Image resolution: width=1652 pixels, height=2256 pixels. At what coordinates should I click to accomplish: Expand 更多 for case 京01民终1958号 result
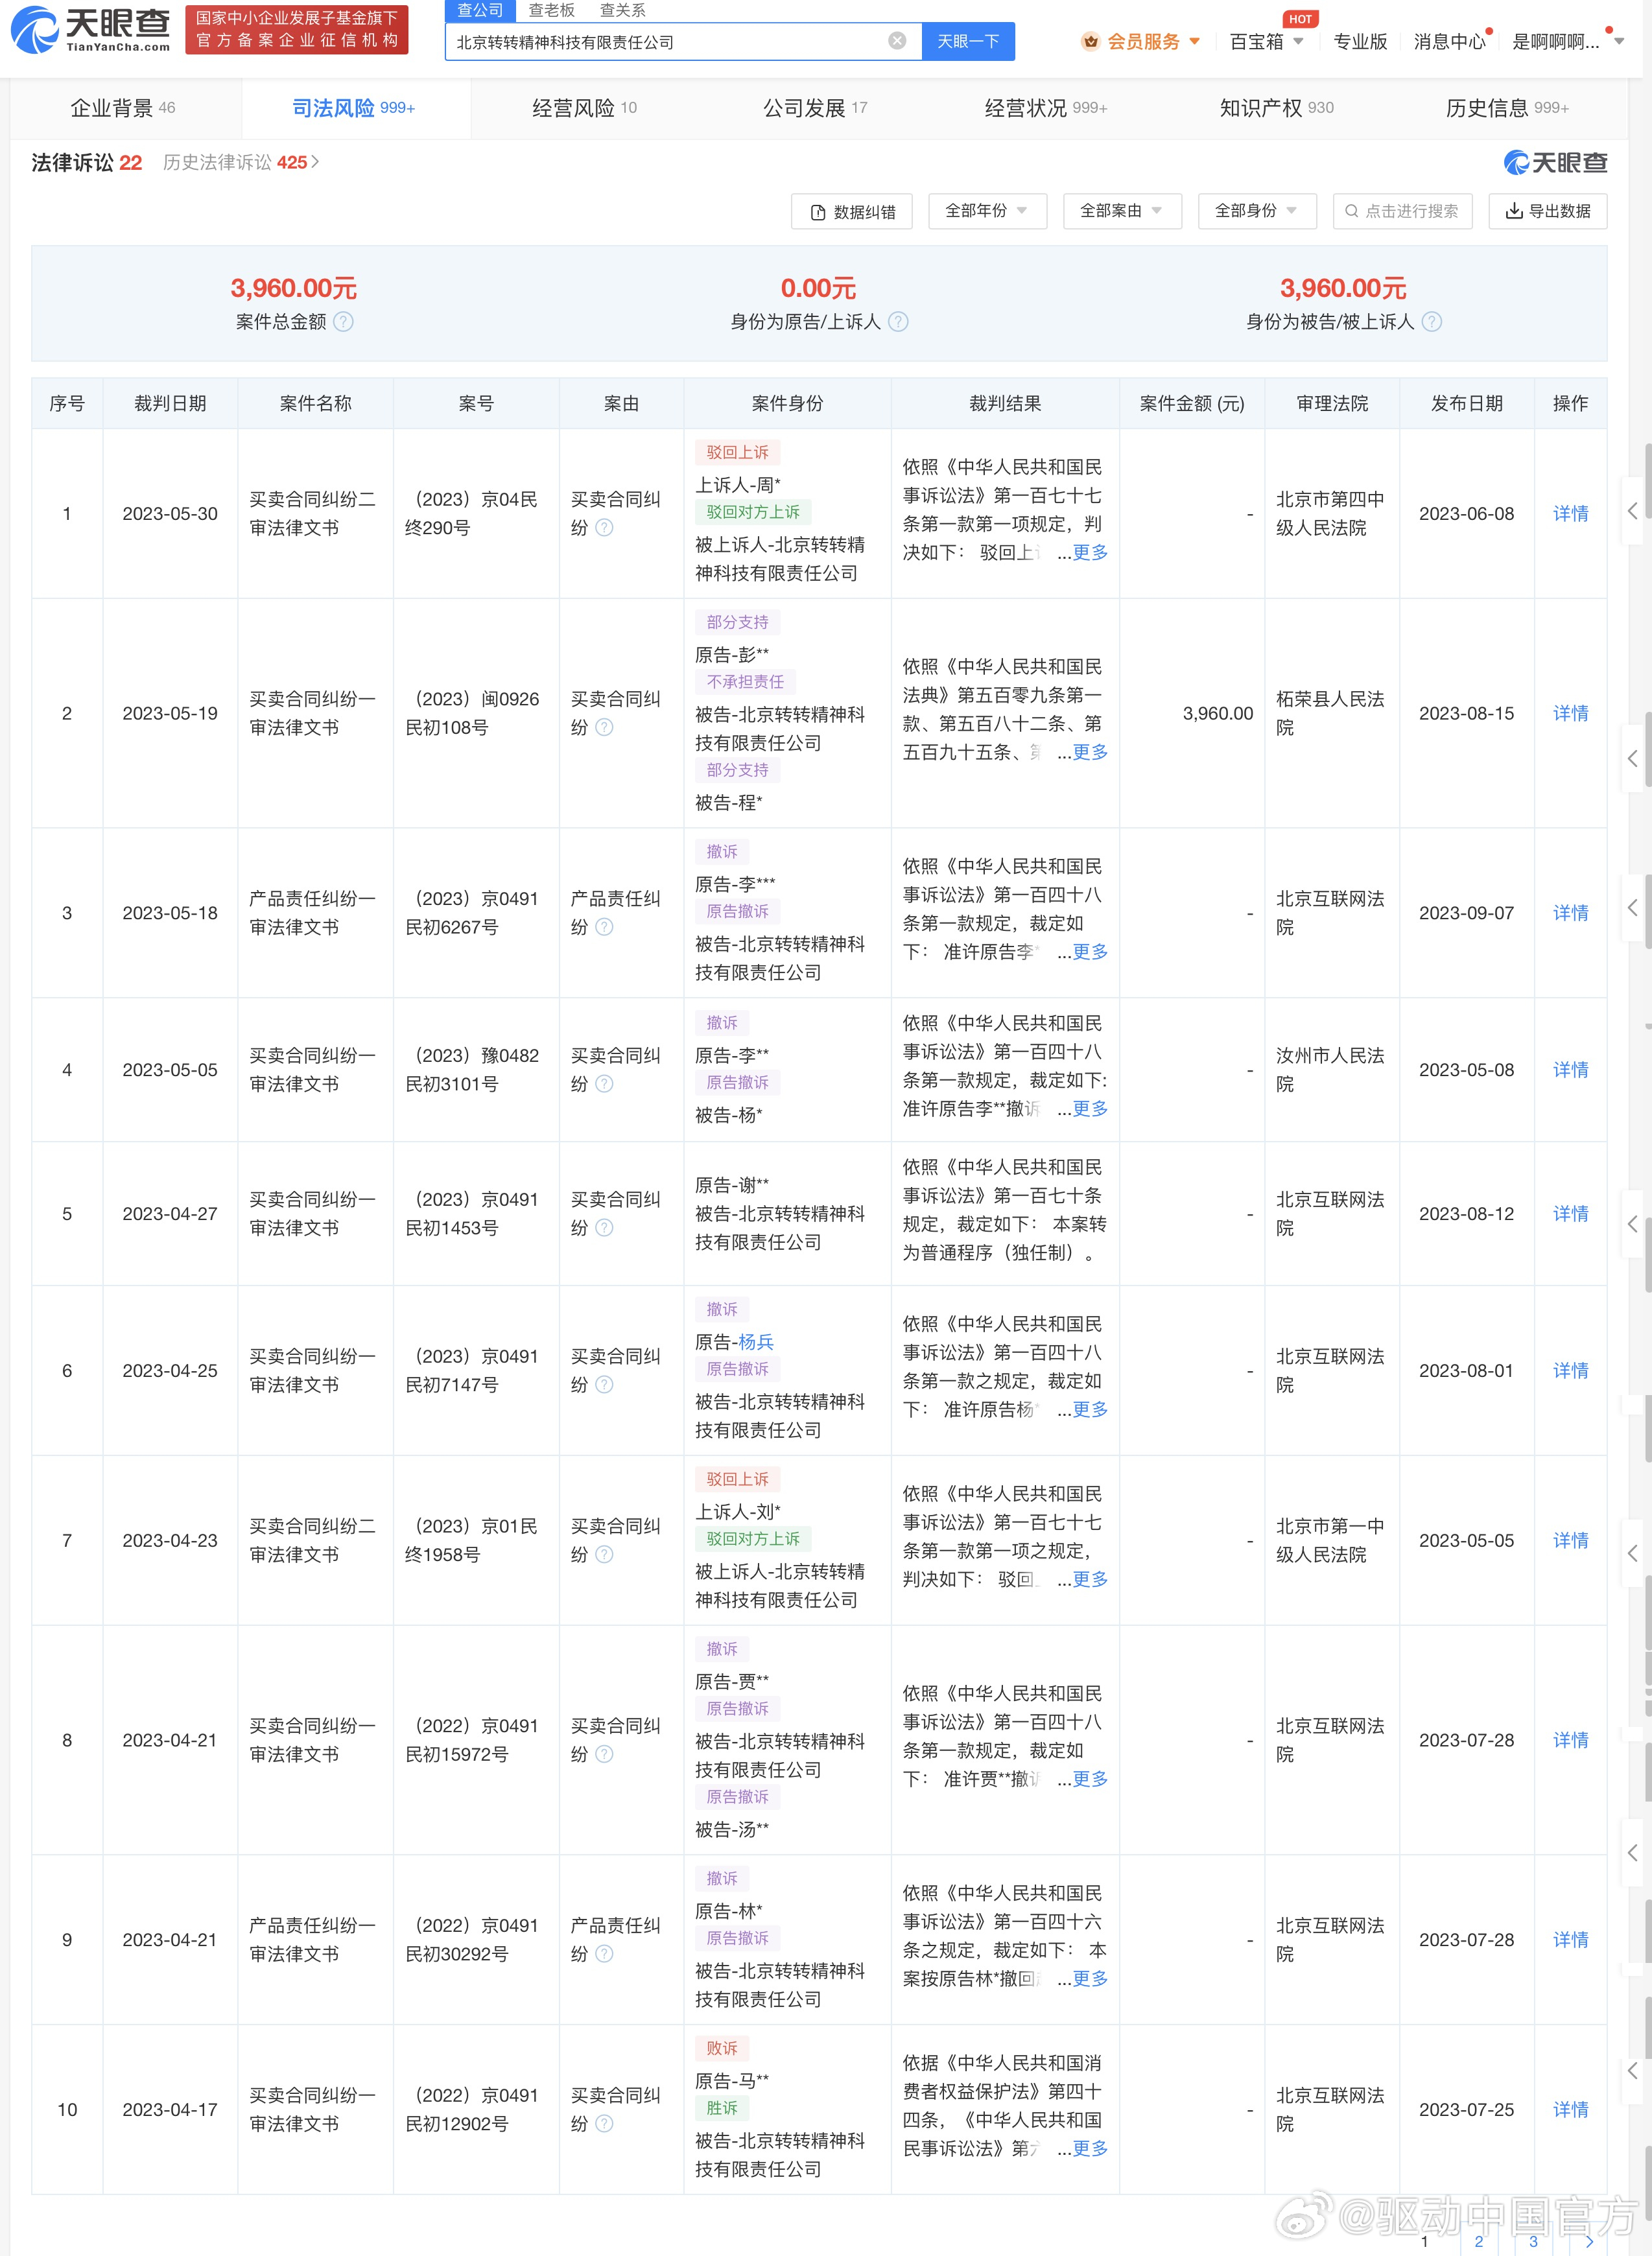[1090, 1580]
